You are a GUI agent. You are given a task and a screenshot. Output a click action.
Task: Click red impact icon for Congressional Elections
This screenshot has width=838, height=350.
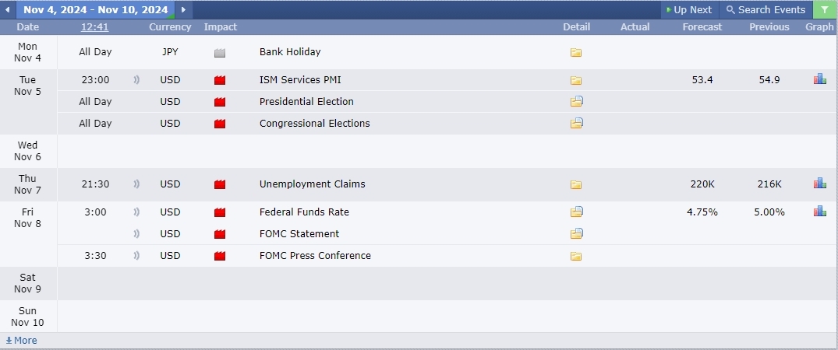(x=220, y=124)
